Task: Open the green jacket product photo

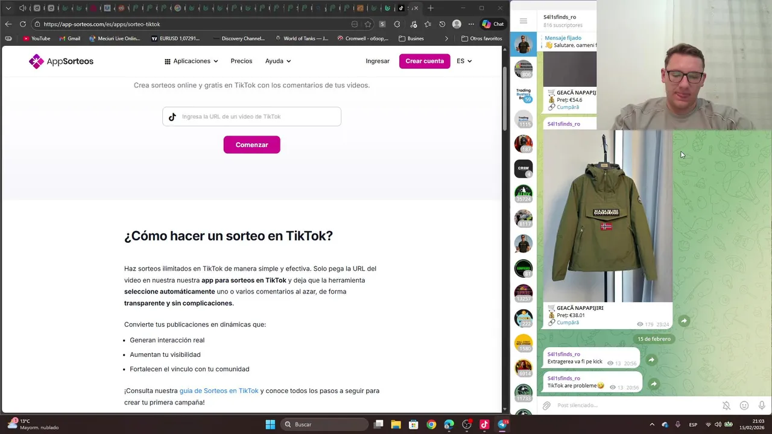Action: (608, 216)
